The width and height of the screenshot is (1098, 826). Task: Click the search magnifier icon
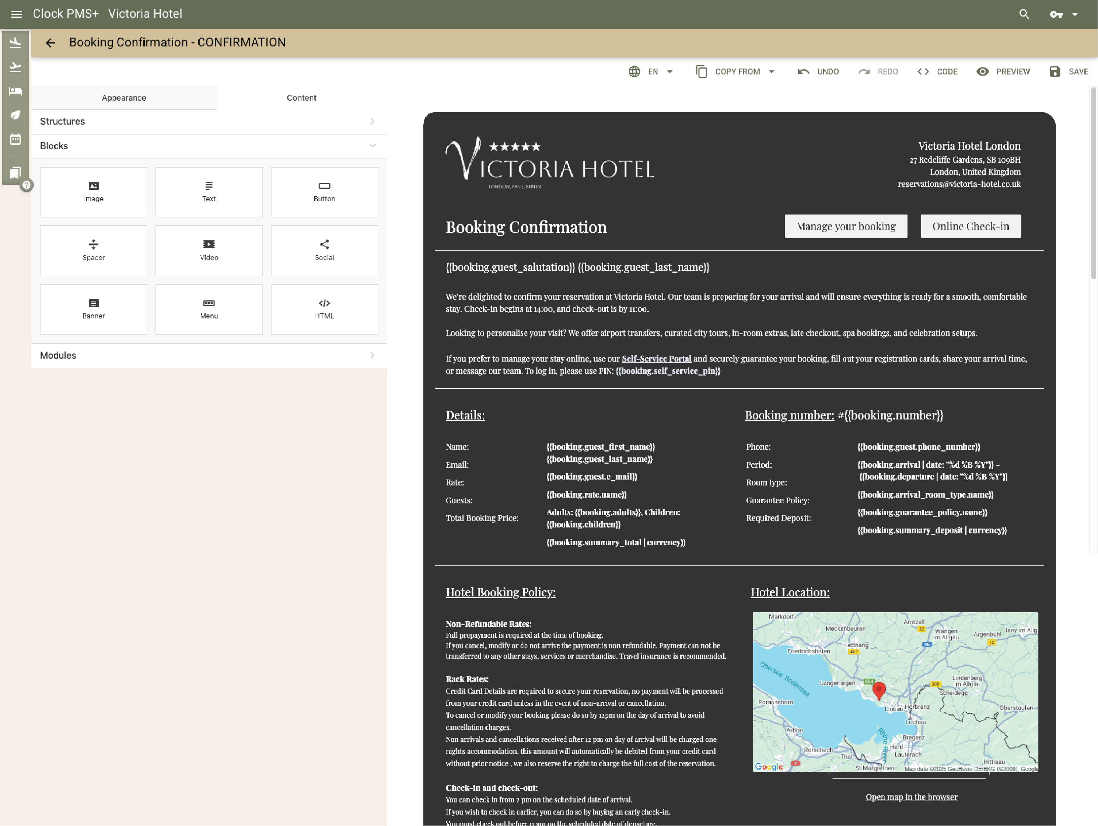(1024, 14)
